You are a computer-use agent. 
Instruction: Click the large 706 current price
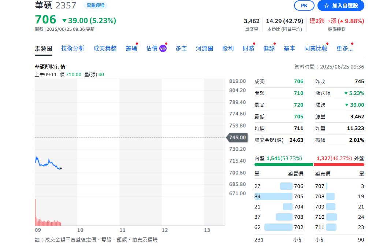click(x=45, y=19)
